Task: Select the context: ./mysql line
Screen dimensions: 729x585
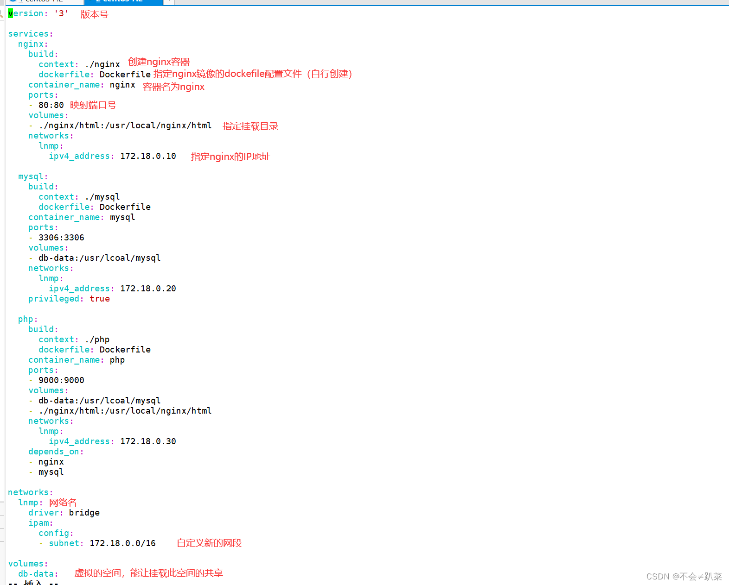Action: 79,197
